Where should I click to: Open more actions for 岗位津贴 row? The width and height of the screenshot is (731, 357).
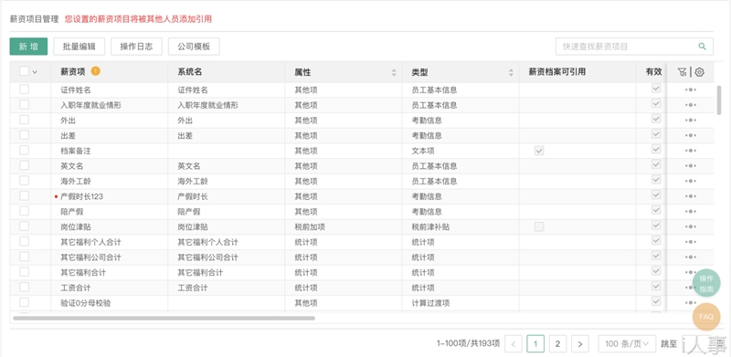tap(691, 227)
